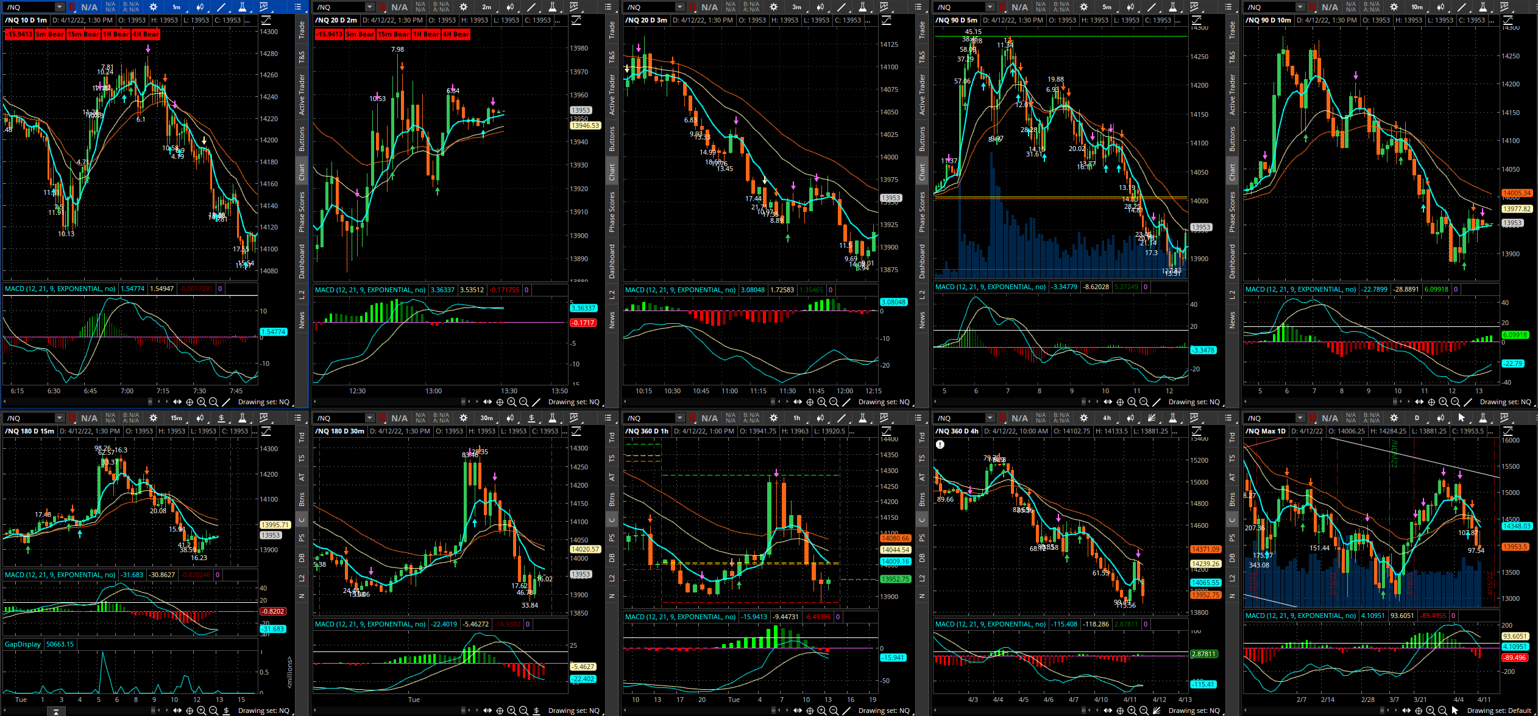Click zoom out magnifier under 1m chart
This screenshot has width=1538, height=716.
[213, 402]
